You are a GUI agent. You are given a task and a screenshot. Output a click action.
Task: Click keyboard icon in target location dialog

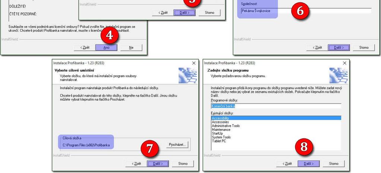pos(188,75)
